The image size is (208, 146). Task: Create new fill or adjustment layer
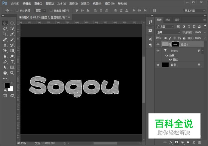182,142
